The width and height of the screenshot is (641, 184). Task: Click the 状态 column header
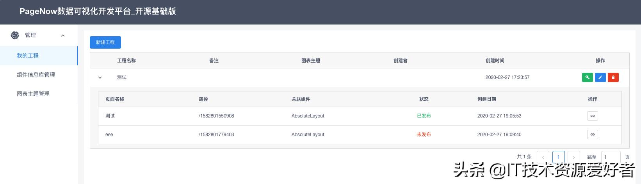(424, 99)
